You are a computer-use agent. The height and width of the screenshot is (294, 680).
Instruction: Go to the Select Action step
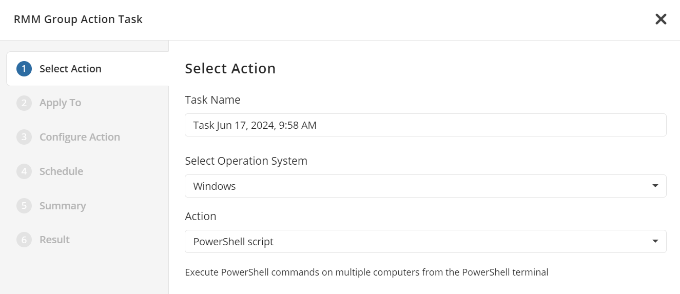pos(70,69)
